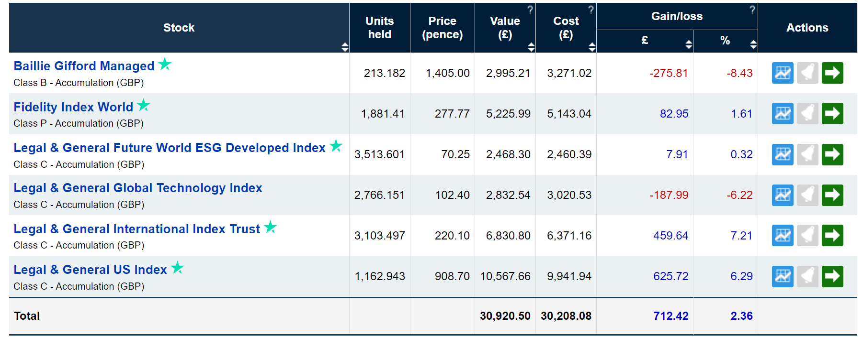Image resolution: width=863 pixels, height=337 pixels.
Task: Show chart for International Index Trust
Action: coord(783,236)
